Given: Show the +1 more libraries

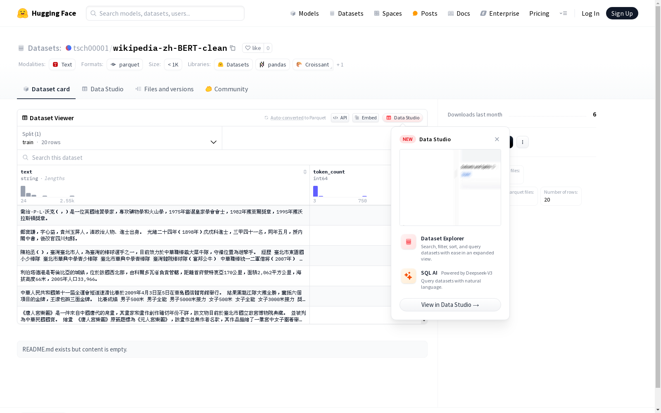Looking at the screenshot, I should [x=340, y=64].
